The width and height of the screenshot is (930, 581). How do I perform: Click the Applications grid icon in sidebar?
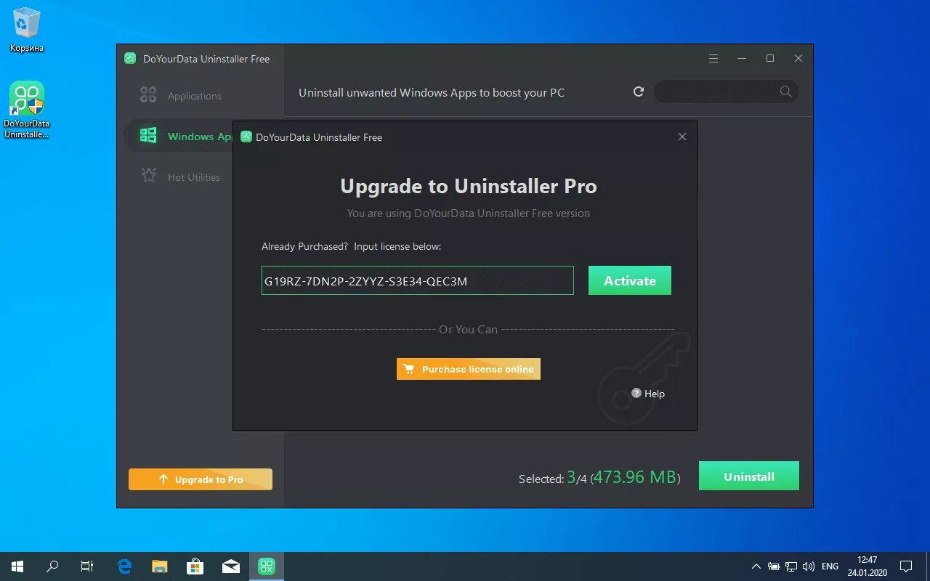148,95
